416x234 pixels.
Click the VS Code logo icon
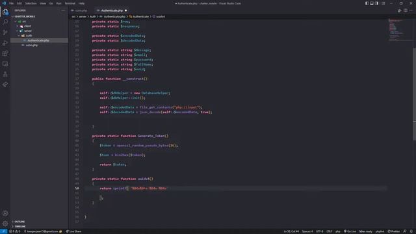[4, 3]
